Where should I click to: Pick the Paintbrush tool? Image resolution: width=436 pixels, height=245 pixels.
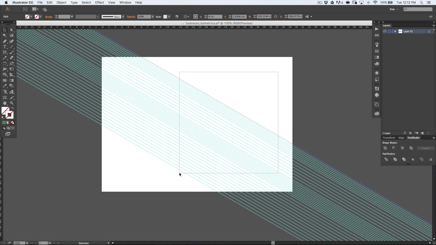click(12, 52)
